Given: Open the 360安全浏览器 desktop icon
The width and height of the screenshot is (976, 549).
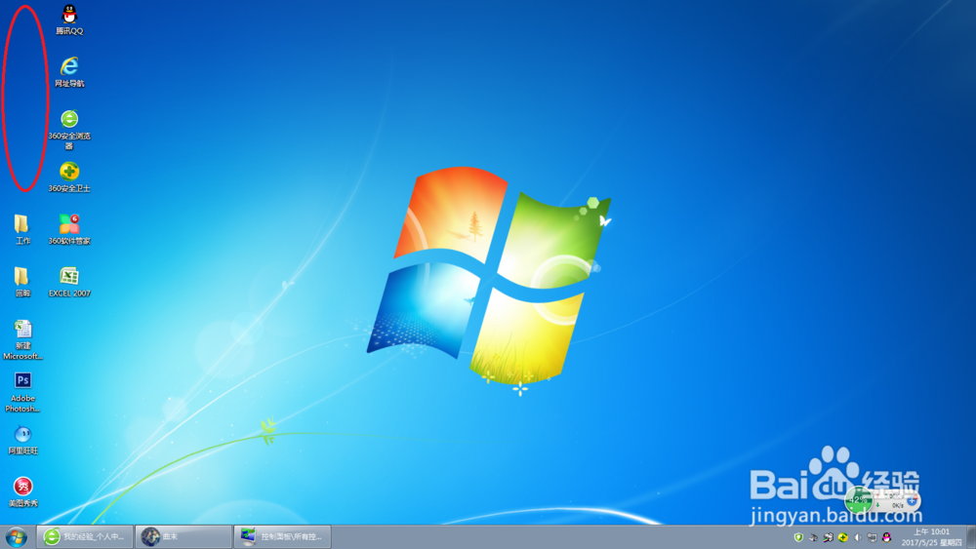Looking at the screenshot, I should click(x=69, y=130).
